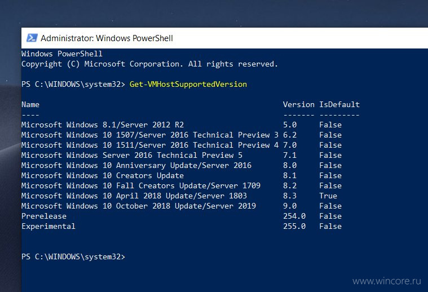The image size is (428, 292).
Task: Select the Windows Server 2016 Technical Preview 5 row
Action: point(182,155)
